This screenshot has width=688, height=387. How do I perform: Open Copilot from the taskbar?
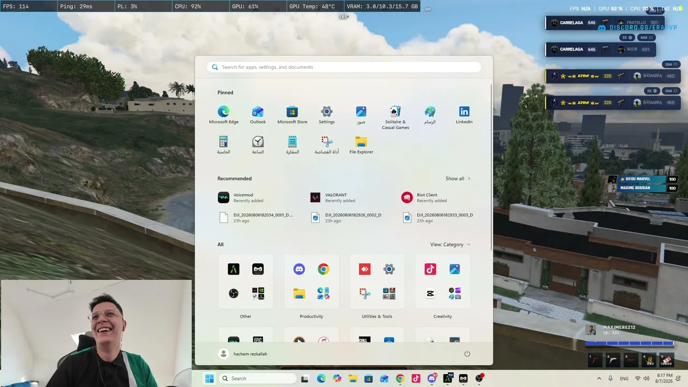click(x=337, y=378)
